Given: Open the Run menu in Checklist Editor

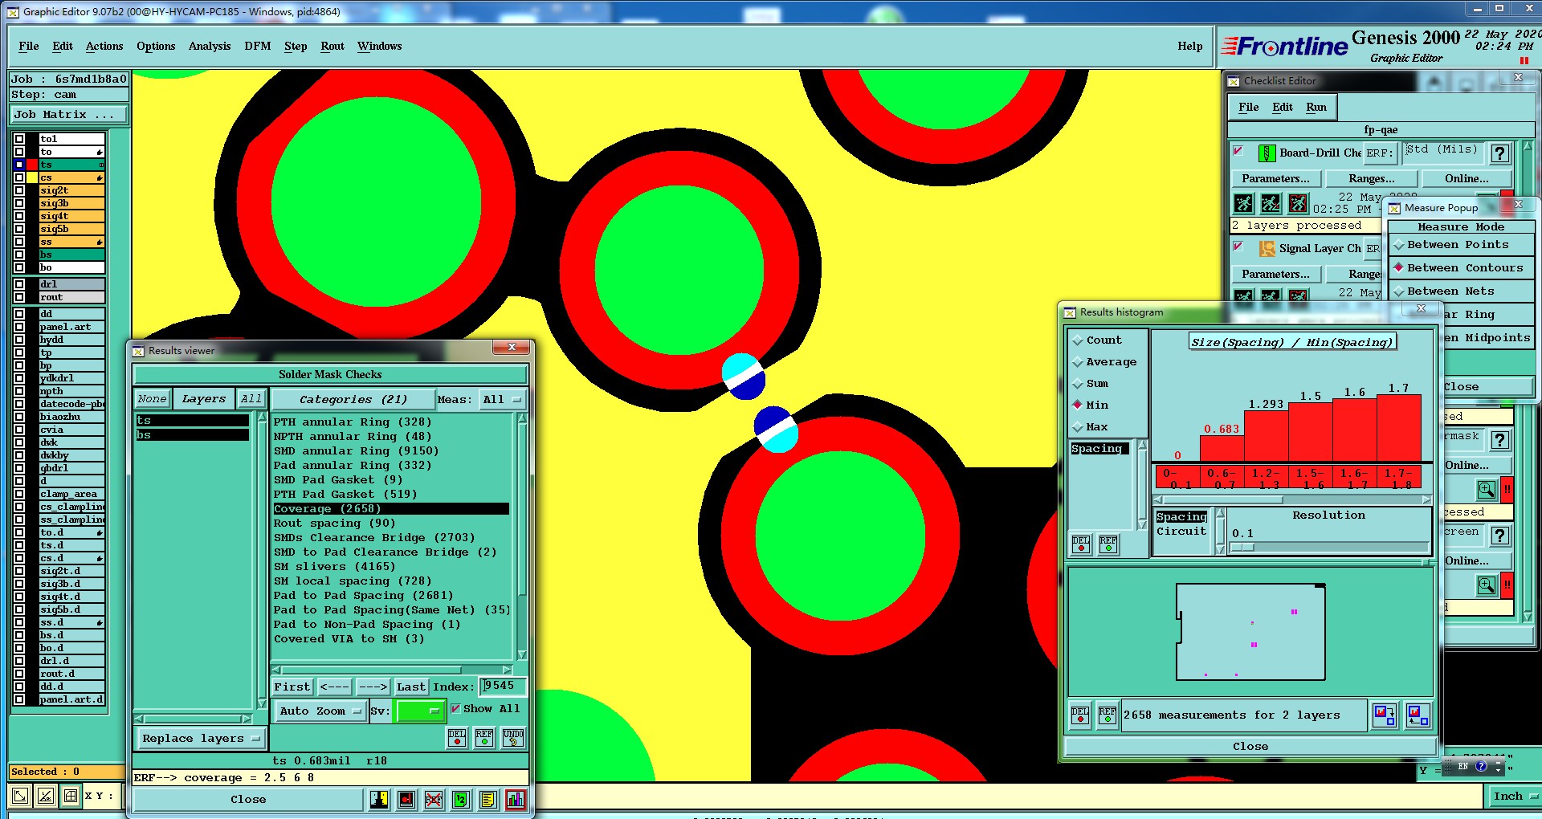Looking at the screenshot, I should [x=1316, y=108].
